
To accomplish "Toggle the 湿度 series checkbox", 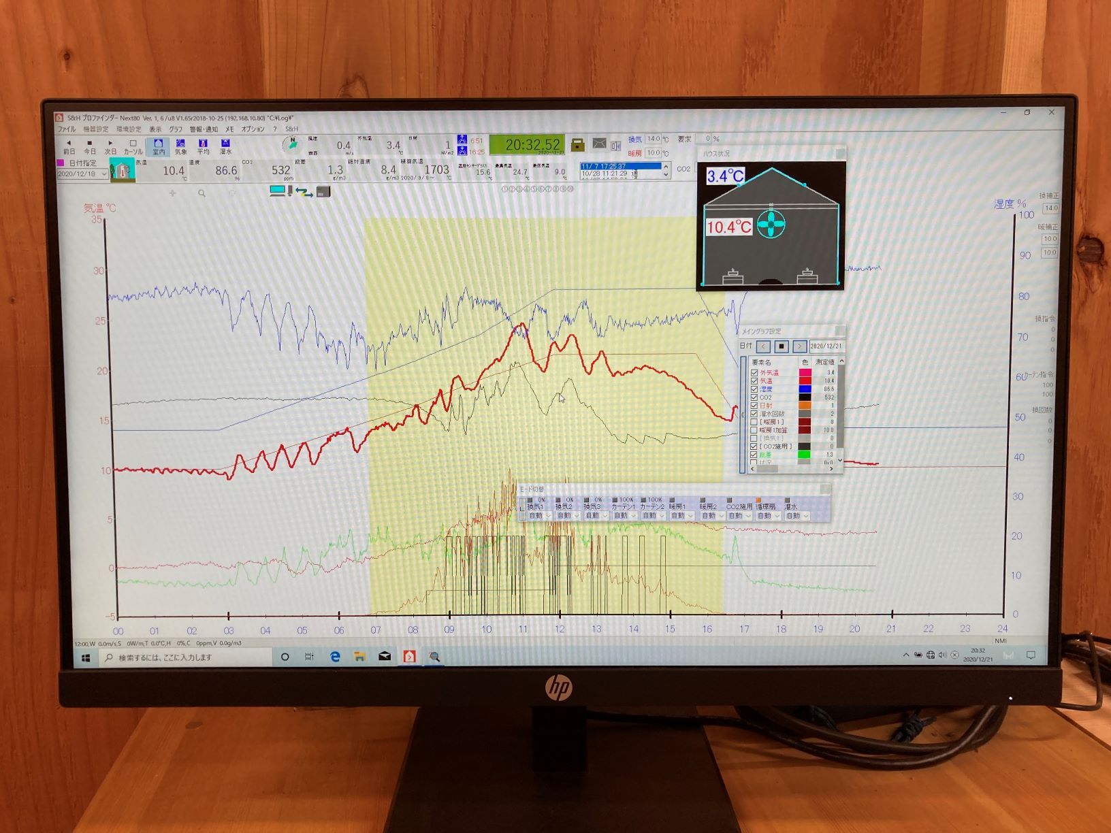I will point(754,389).
